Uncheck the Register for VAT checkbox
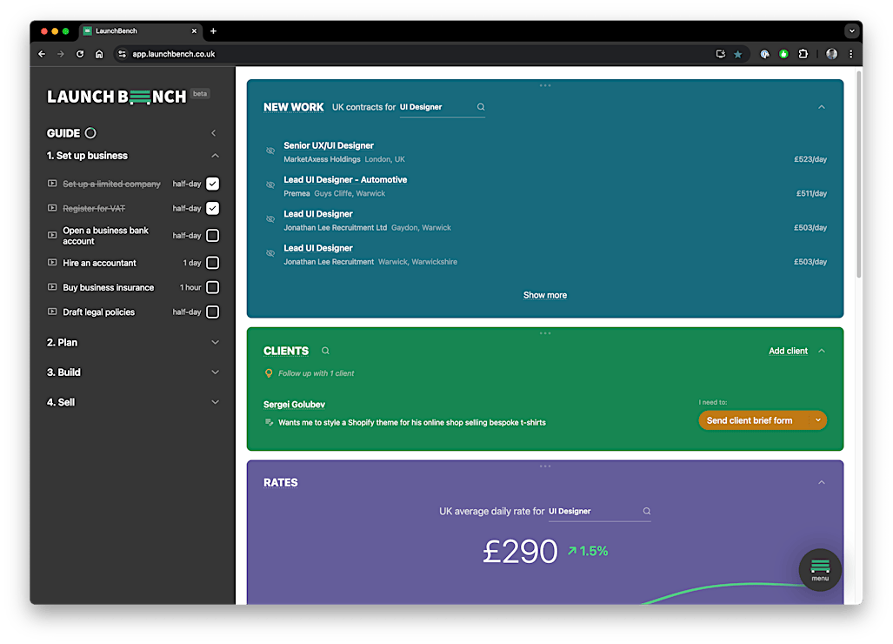893x644 pixels. click(x=212, y=209)
